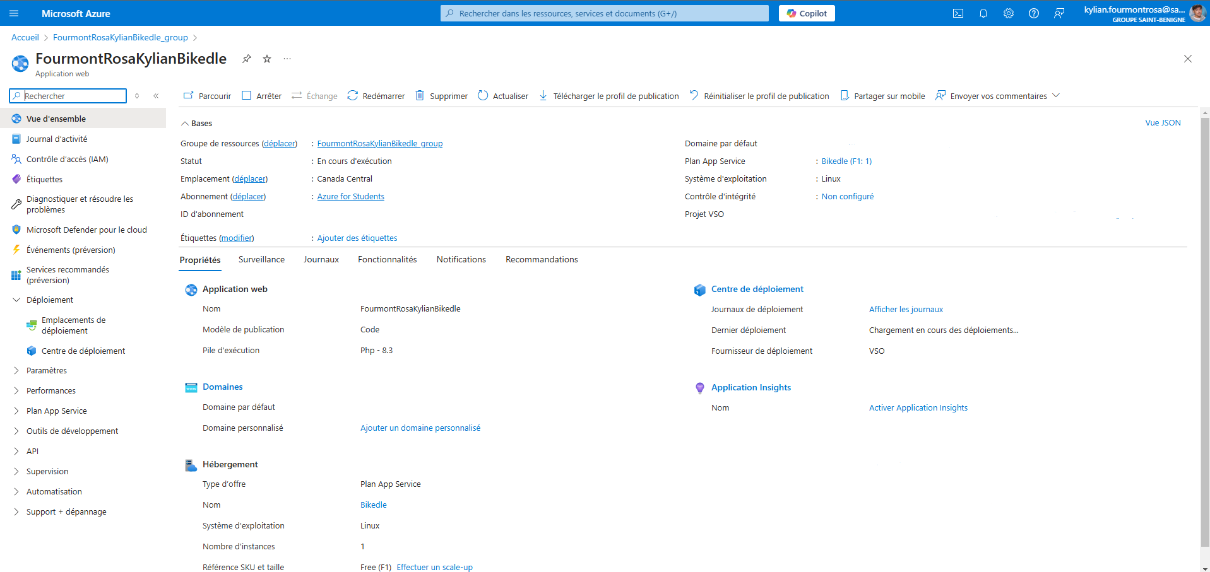
Task: Click the feedback icon in the header
Action: point(1059,13)
